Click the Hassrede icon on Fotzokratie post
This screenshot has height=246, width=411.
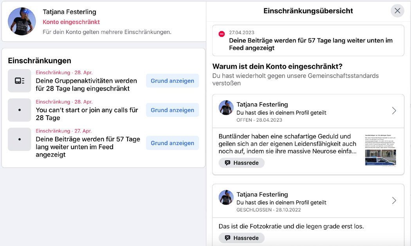click(x=227, y=238)
